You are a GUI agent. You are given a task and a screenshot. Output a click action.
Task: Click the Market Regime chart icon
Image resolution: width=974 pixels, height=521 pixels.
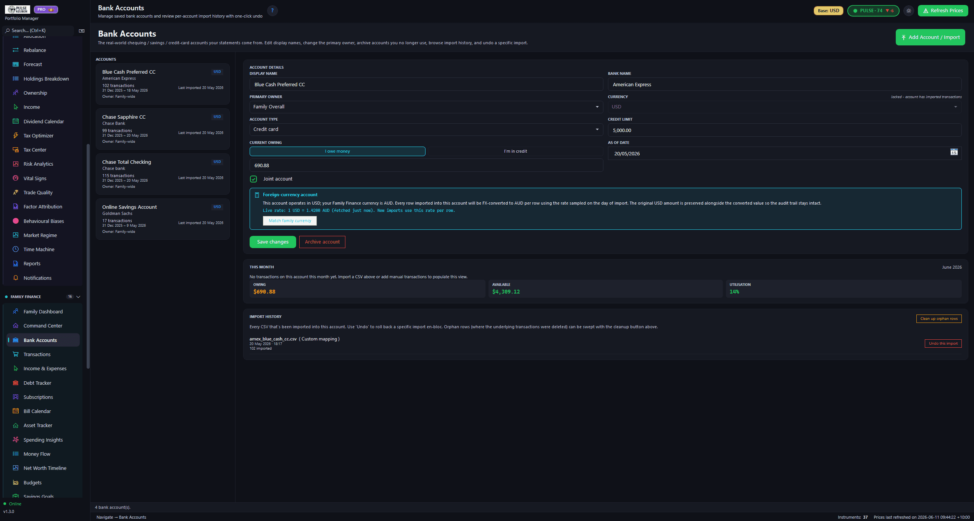[x=16, y=235]
